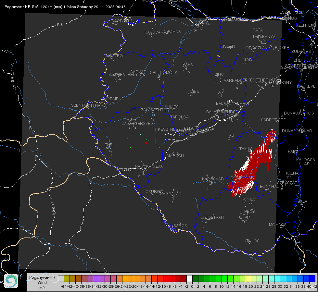Click the 'A 9 (AT)' road label
This screenshot has height=292, width=318.
13,84
